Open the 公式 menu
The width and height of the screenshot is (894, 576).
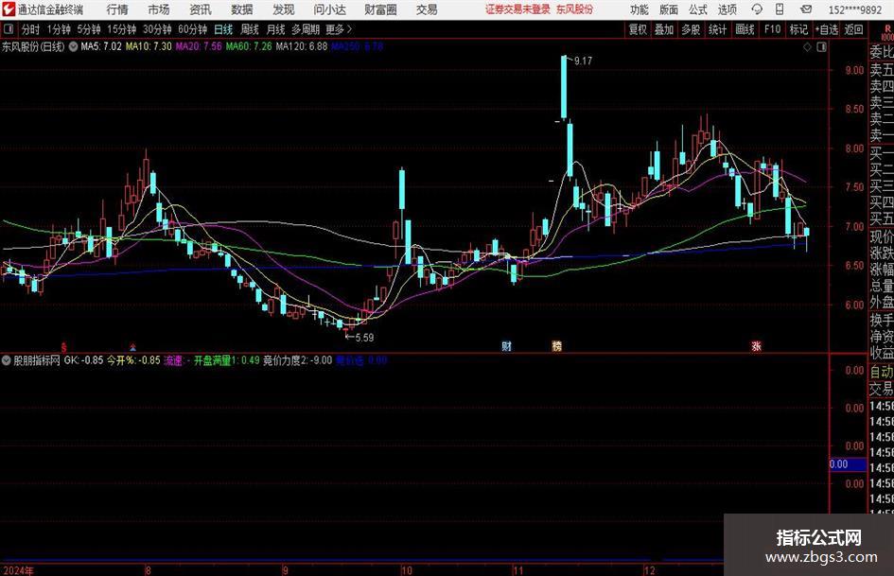(x=698, y=9)
